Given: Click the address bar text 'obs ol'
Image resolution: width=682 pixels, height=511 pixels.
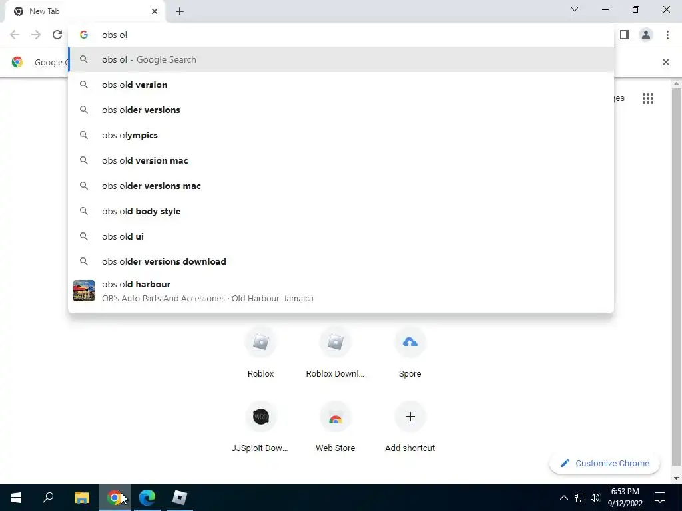Looking at the screenshot, I should click(x=115, y=35).
